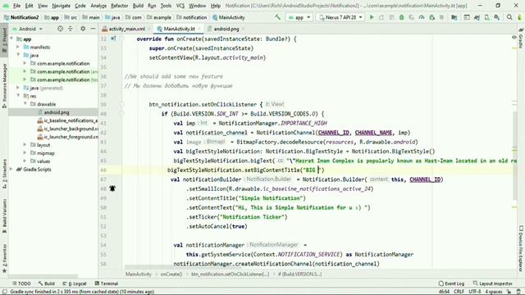525x295 pixels.
Task: Click the onCreate() breadcrumb below editor
Action: [171, 274]
